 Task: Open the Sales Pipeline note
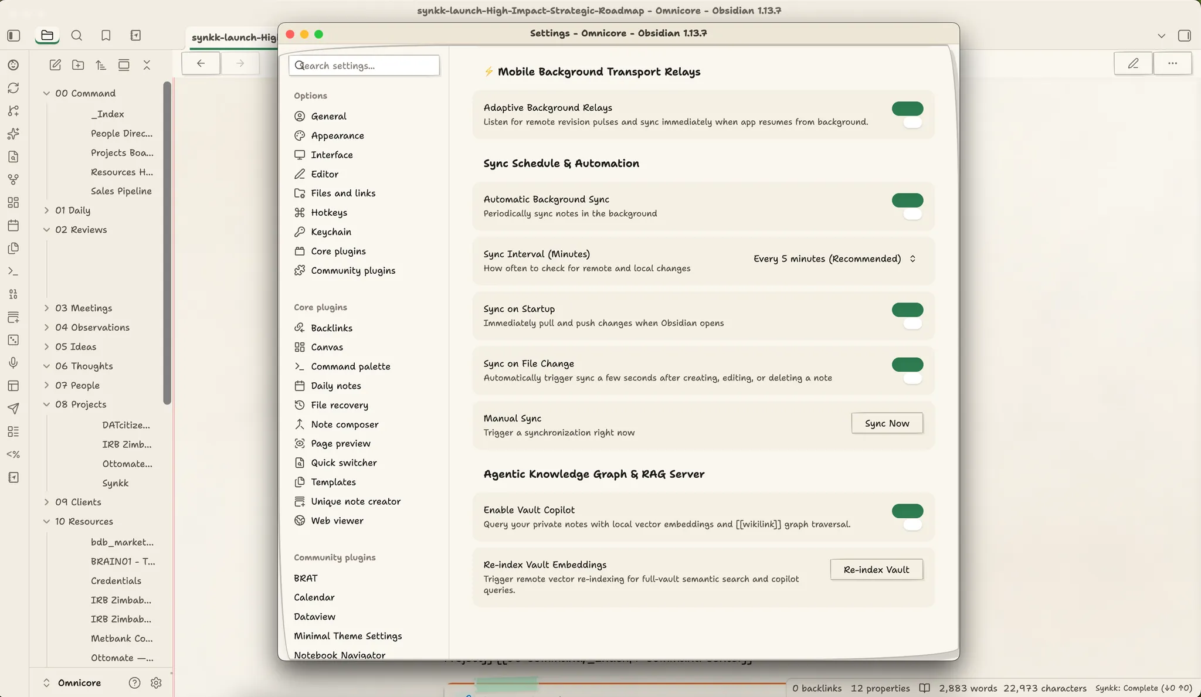coord(121,191)
